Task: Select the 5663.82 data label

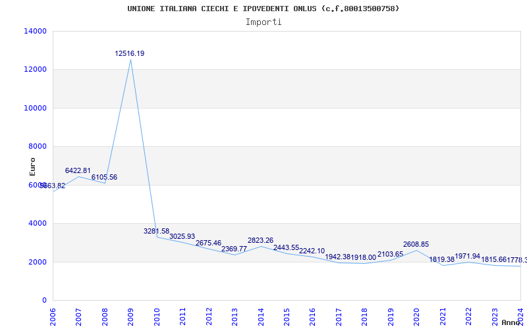Action: 53,186
